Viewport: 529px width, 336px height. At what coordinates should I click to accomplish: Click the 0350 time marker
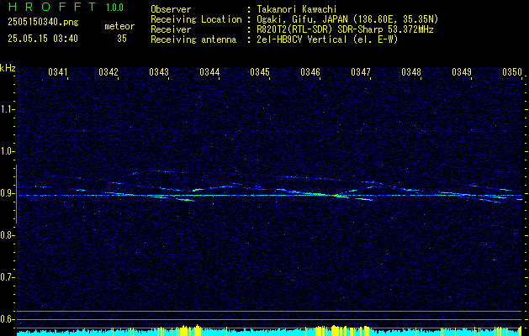pos(512,72)
